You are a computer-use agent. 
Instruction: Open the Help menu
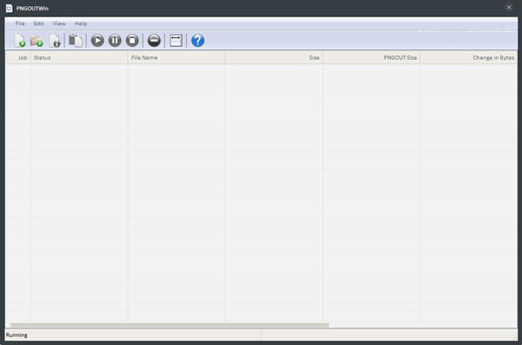(81, 23)
